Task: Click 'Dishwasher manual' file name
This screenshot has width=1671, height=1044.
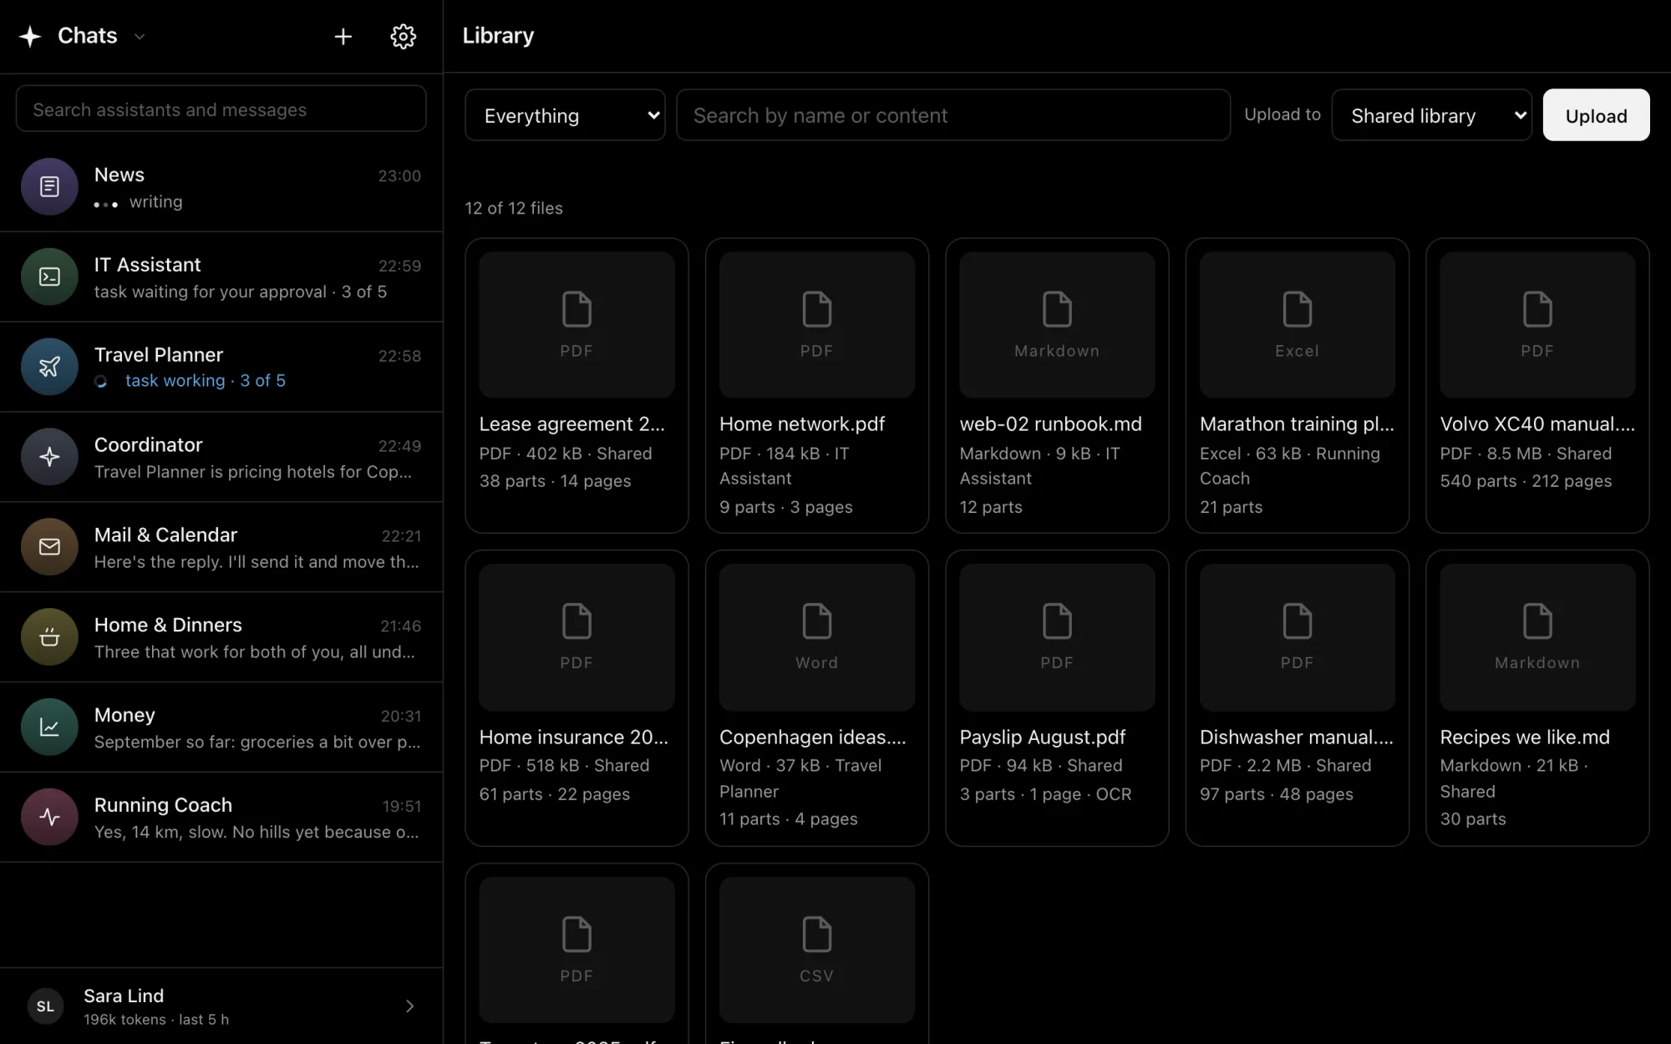Action: point(1297,737)
